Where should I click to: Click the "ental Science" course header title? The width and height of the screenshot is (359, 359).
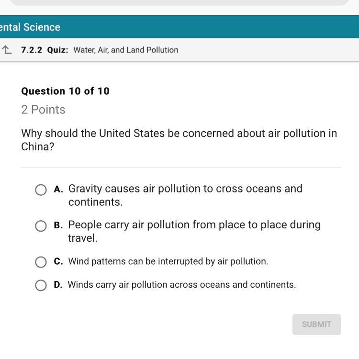30,27
